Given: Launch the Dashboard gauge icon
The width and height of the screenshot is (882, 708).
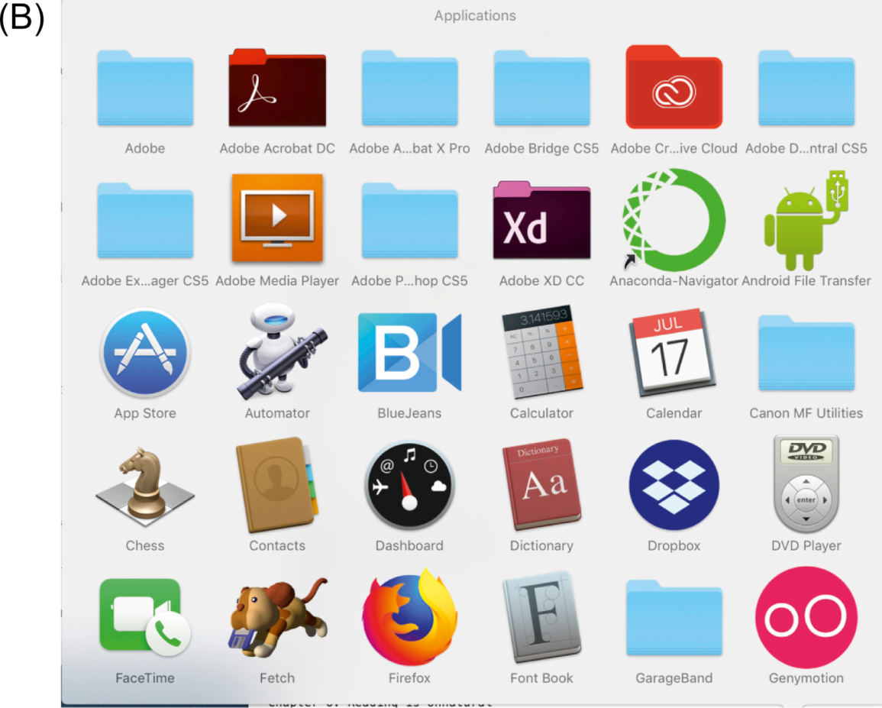Looking at the screenshot, I should pyautogui.click(x=409, y=485).
